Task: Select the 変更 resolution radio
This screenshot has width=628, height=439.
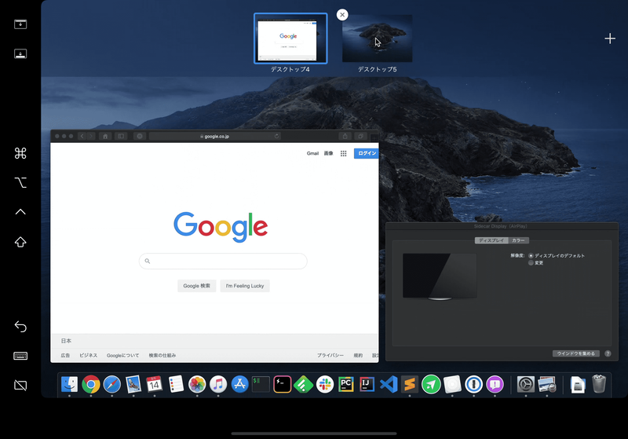Action: pos(531,263)
